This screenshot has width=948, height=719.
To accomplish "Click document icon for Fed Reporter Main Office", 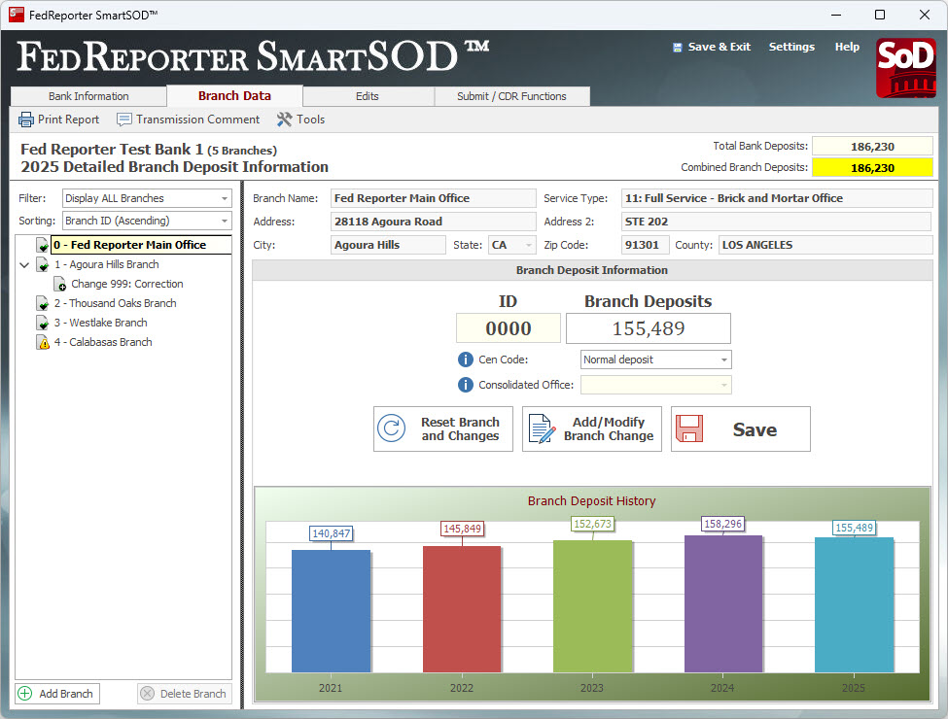I will pos(43,245).
